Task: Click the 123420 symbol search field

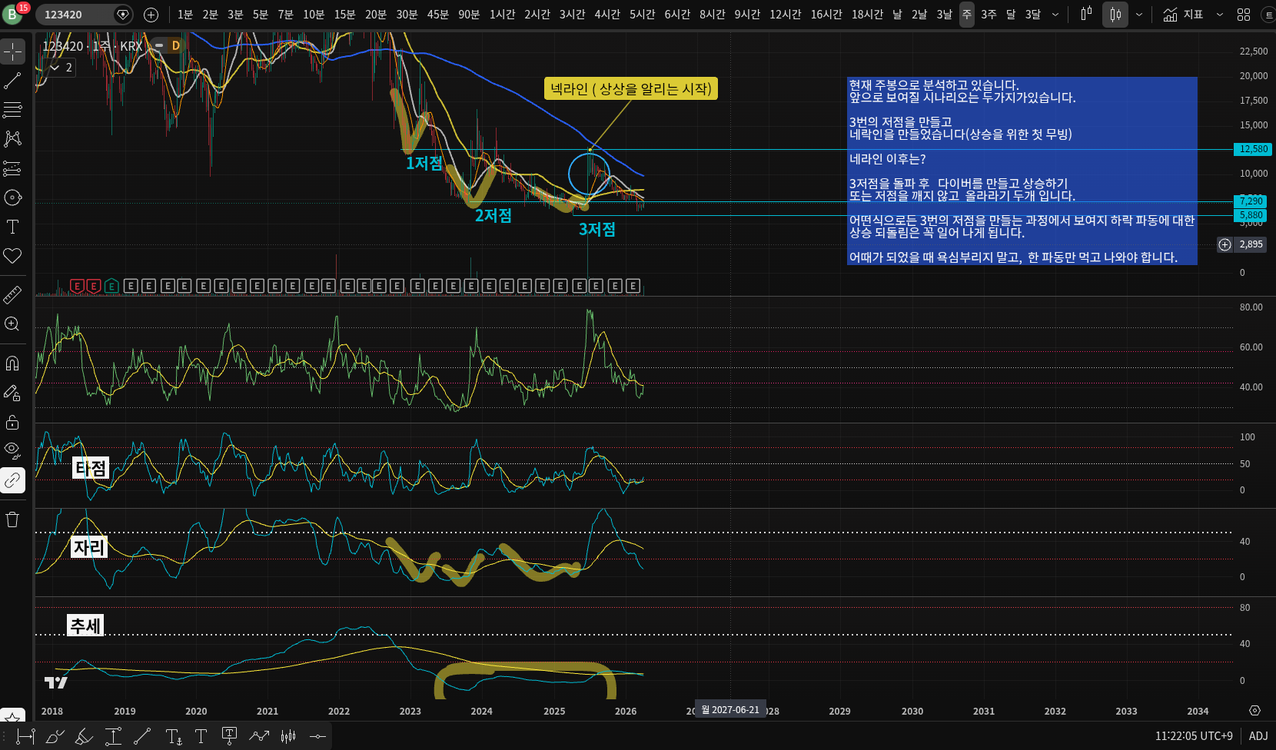Action: [x=77, y=15]
